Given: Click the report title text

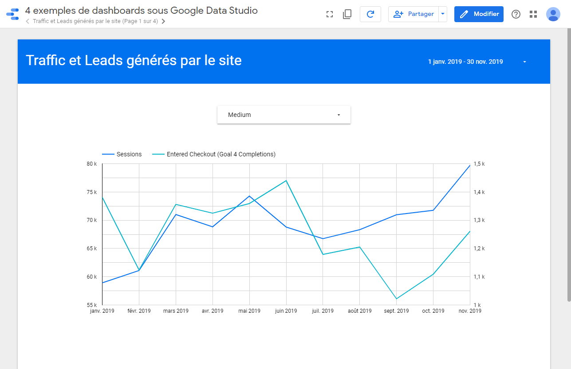Looking at the screenshot, I should (x=141, y=10).
